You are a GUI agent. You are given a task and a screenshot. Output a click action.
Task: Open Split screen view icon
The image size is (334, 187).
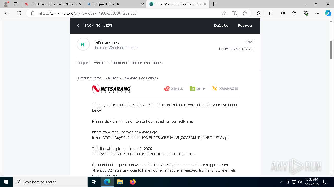click(271, 13)
